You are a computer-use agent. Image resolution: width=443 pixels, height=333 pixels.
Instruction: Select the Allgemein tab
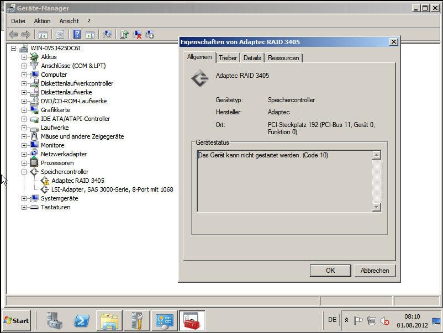tap(199, 57)
